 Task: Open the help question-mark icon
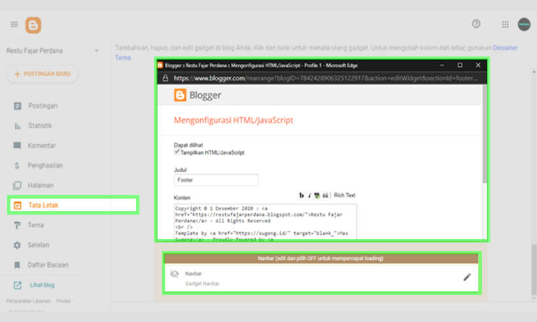pyautogui.click(x=476, y=24)
